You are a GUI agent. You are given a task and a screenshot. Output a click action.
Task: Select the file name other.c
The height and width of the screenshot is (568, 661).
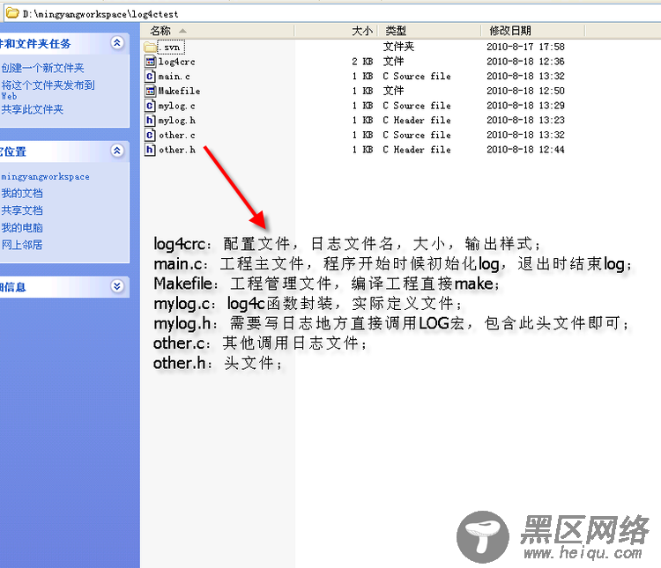click(177, 136)
